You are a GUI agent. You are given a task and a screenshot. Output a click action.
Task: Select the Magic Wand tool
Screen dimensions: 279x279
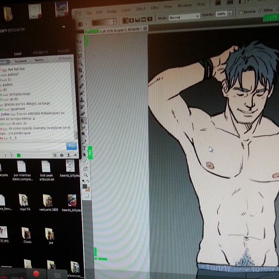[80, 63]
